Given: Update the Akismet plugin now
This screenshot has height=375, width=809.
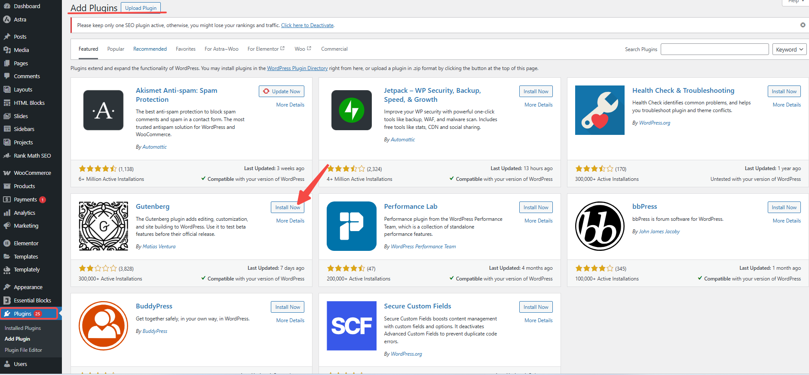Looking at the screenshot, I should coord(282,91).
